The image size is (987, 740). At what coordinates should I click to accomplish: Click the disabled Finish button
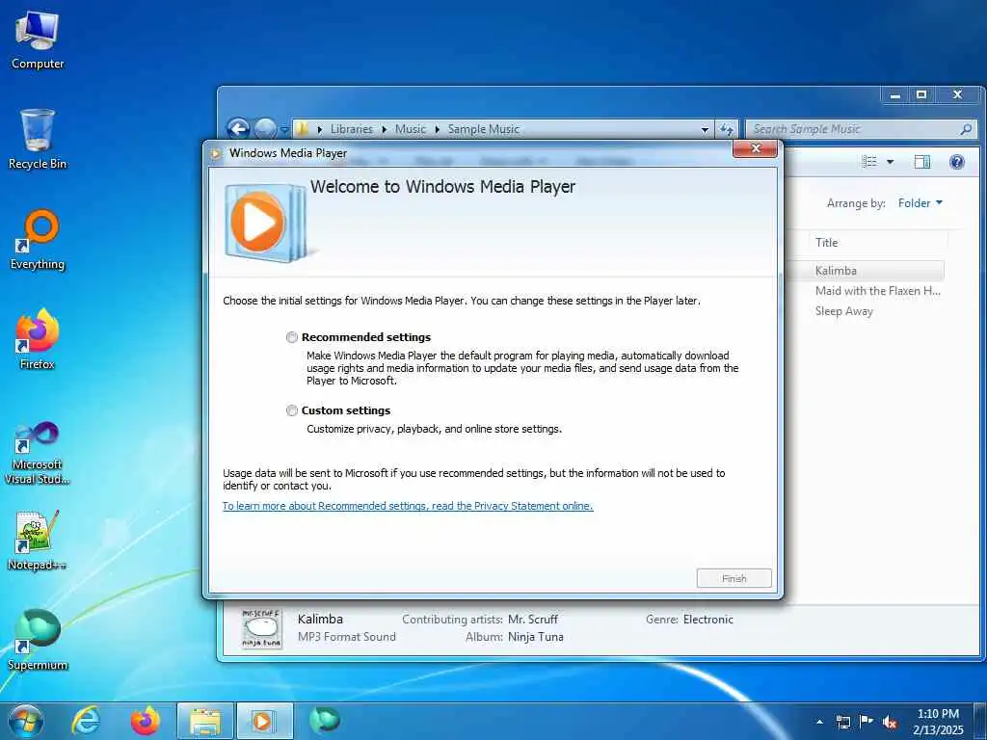[734, 578]
